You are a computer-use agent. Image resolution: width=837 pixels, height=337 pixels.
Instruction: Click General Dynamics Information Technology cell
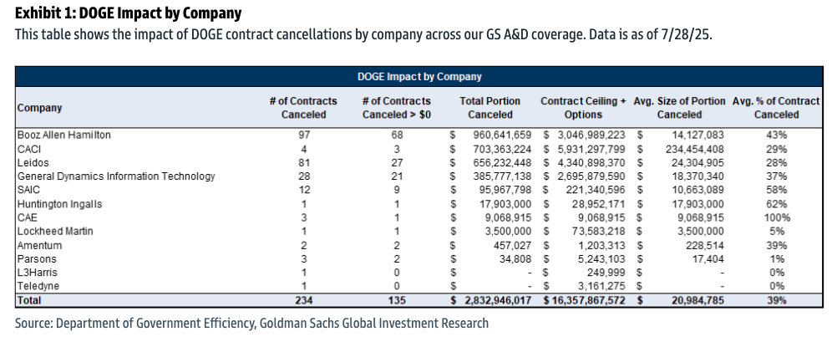(116, 176)
